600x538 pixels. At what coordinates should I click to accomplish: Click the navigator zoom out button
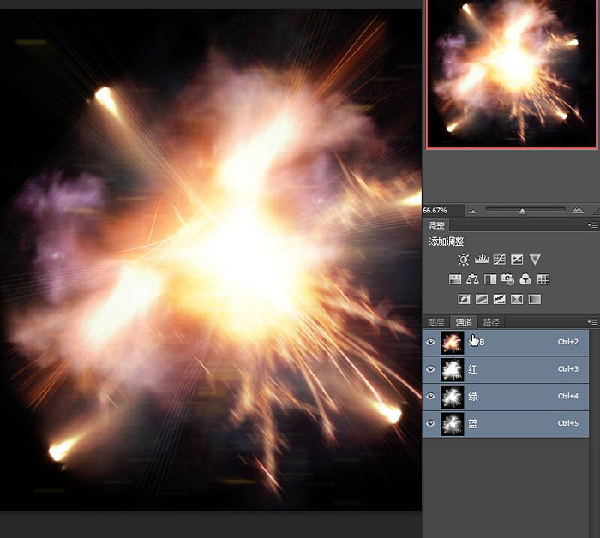point(471,210)
